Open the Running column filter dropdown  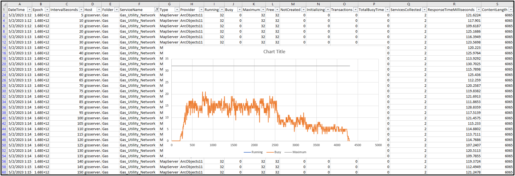222,10
